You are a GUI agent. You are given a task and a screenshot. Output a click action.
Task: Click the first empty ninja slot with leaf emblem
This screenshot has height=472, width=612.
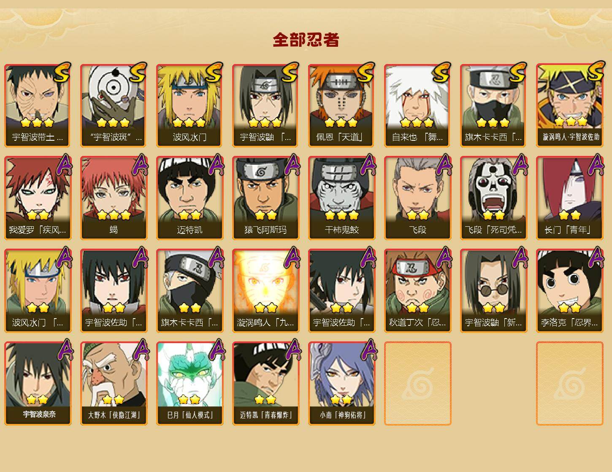click(x=418, y=383)
